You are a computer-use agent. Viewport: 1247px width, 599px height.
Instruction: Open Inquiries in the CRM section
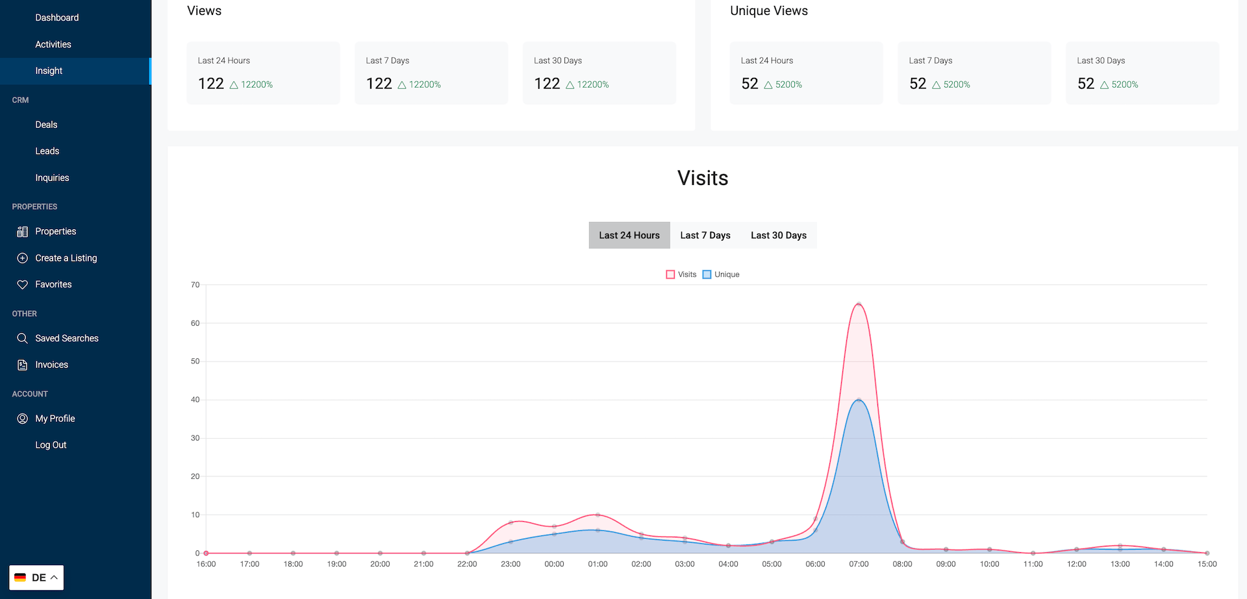[x=52, y=178]
